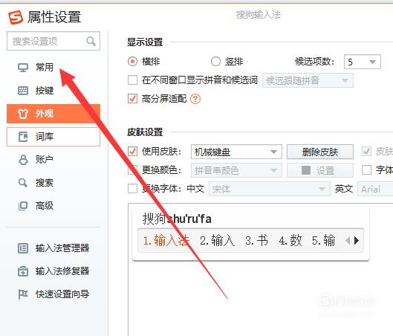
Task: Toggle the 字体 checkbox at right edge
Action: click(x=366, y=170)
